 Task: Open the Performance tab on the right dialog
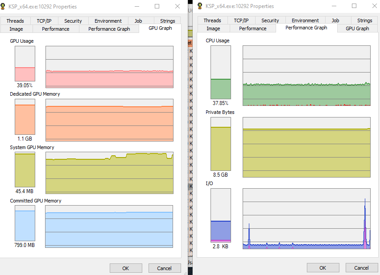click(252, 28)
